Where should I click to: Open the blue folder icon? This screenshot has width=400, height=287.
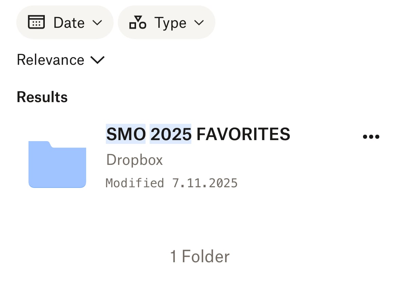(57, 165)
